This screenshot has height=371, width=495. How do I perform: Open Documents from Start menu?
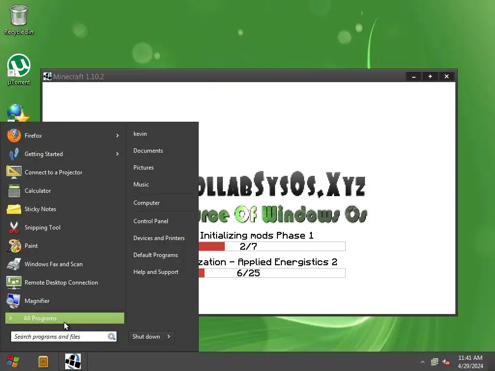point(148,151)
